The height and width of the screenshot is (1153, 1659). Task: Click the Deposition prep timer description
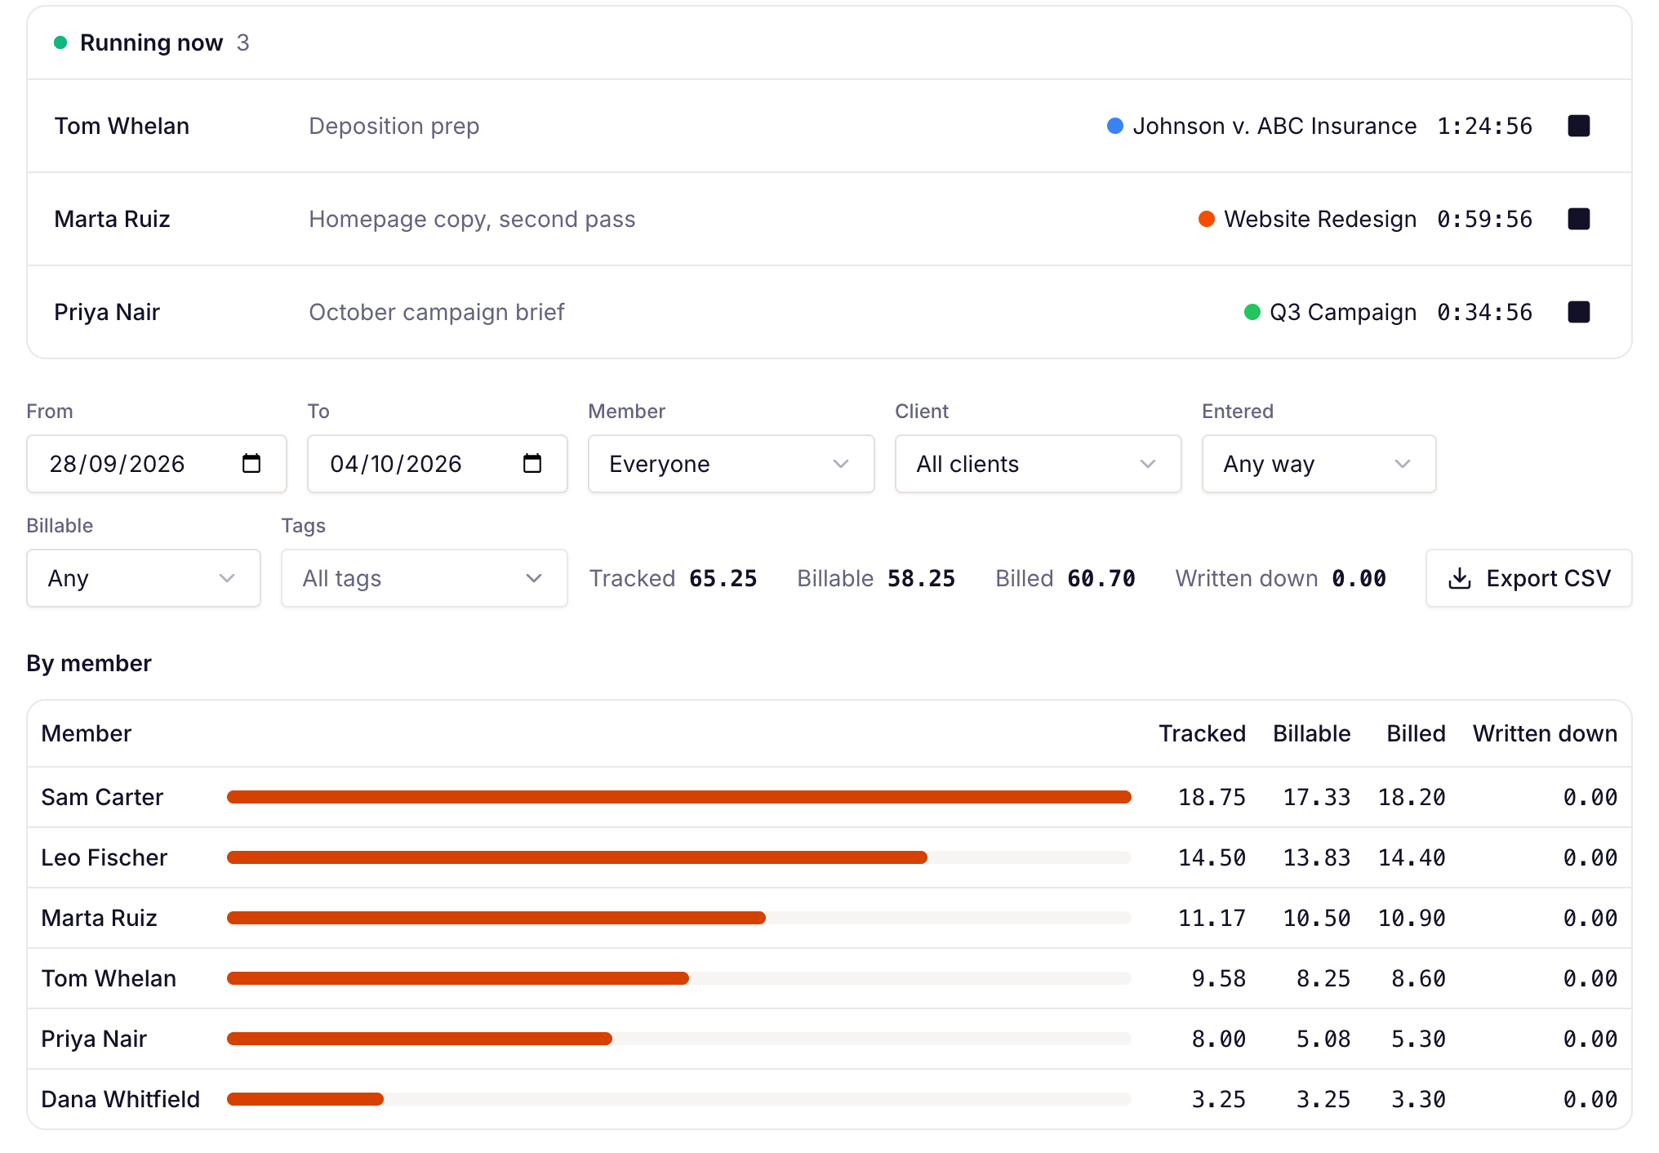click(x=394, y=127)
